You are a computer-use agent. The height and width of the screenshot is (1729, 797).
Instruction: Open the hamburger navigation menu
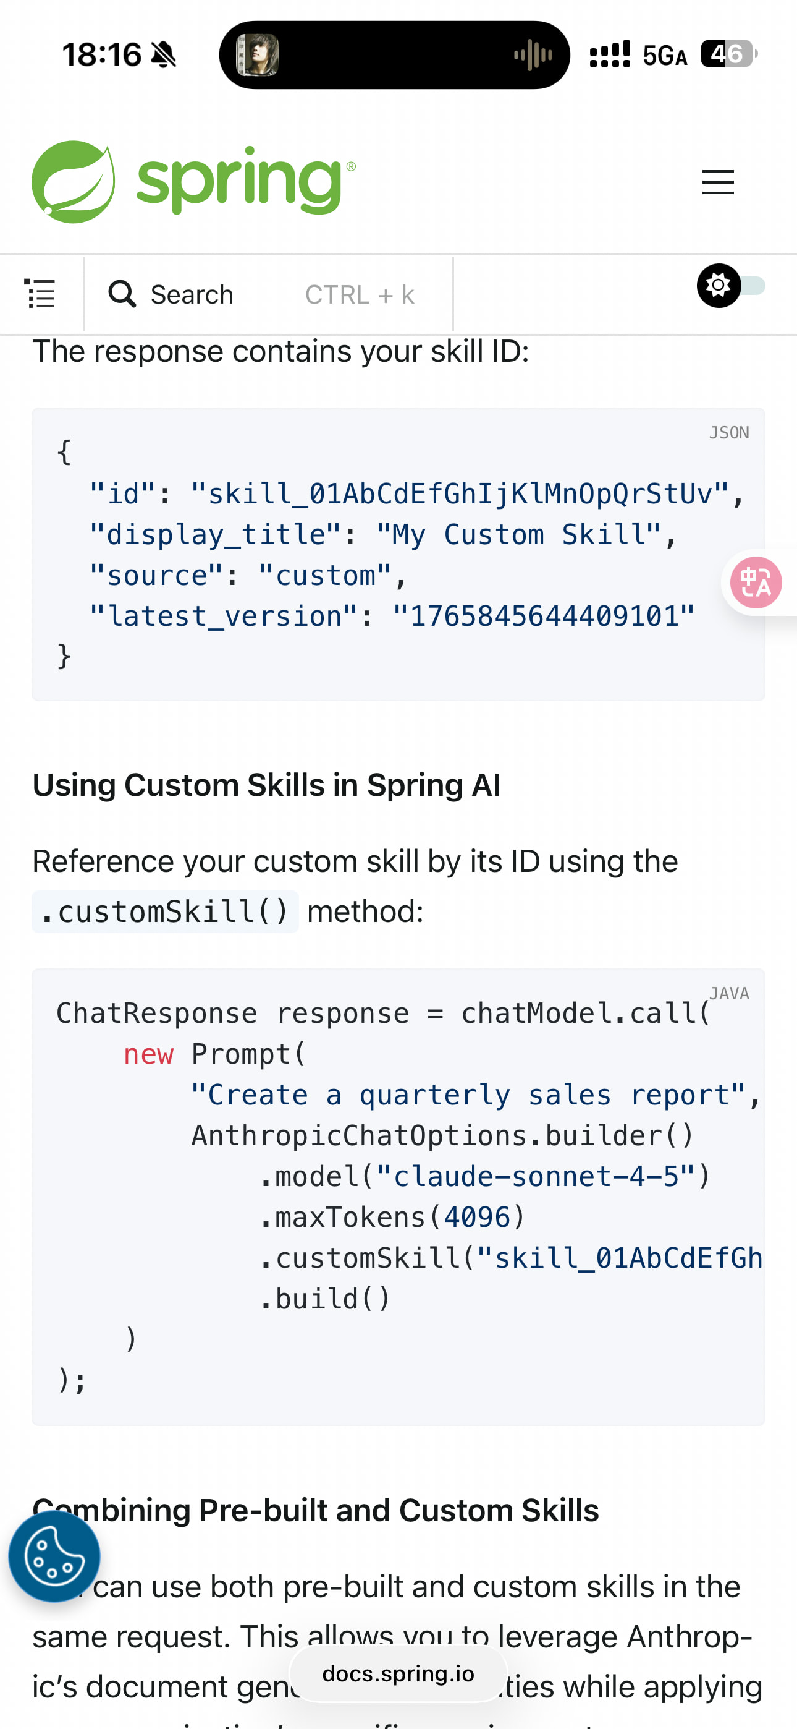point(718,182)
